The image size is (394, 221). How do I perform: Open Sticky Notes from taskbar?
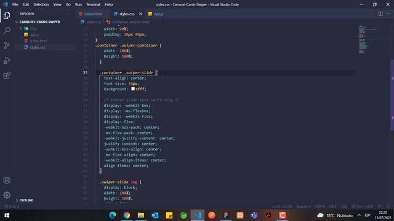[169, 215]
